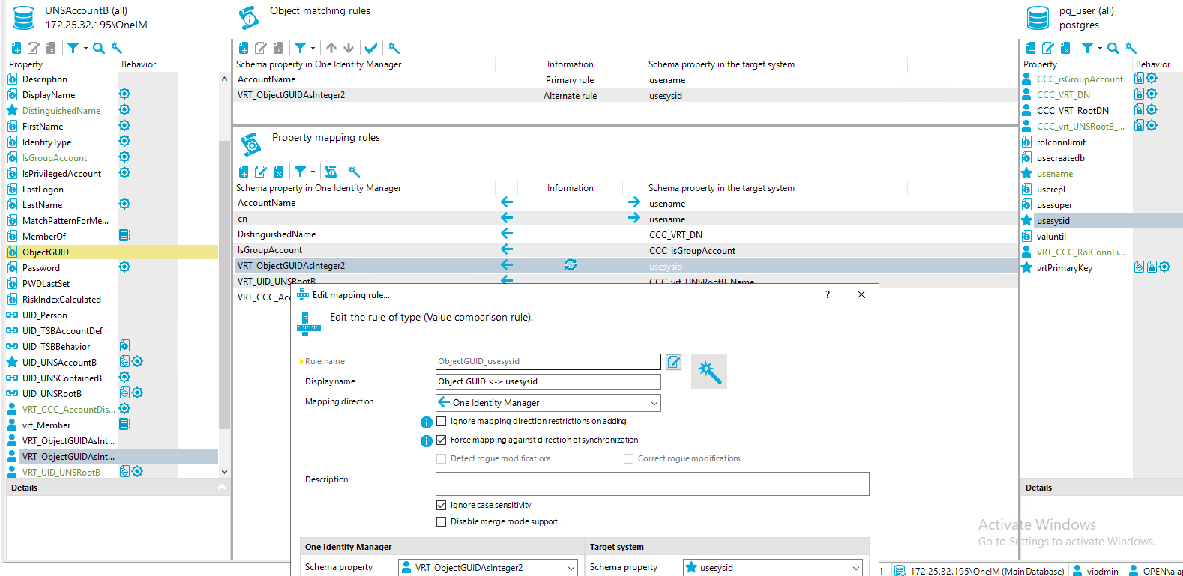Expand One Identity Manager schema property dropdown
The height and width of the screenshot is (576, 1183).
(x=571, y=568)
